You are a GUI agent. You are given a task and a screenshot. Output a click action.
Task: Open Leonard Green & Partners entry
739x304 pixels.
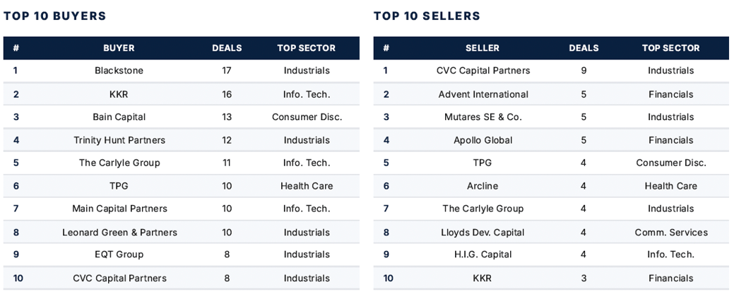click(119, 233)
